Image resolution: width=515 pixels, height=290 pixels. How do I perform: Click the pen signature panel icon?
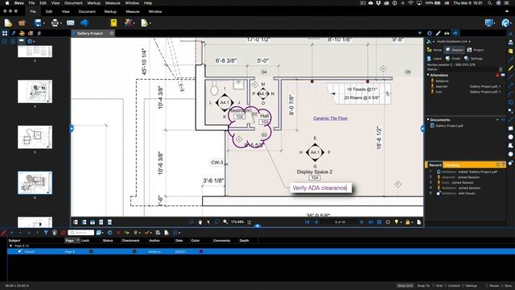(14, 33)
